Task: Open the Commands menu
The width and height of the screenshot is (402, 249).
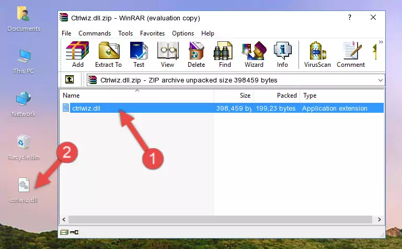Action: [95, 33]
